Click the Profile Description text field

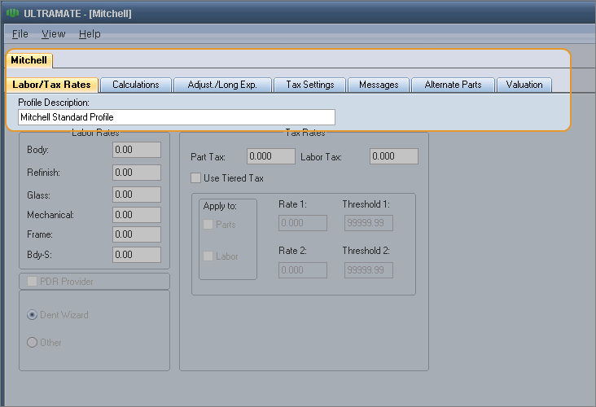tap(176, 117)
